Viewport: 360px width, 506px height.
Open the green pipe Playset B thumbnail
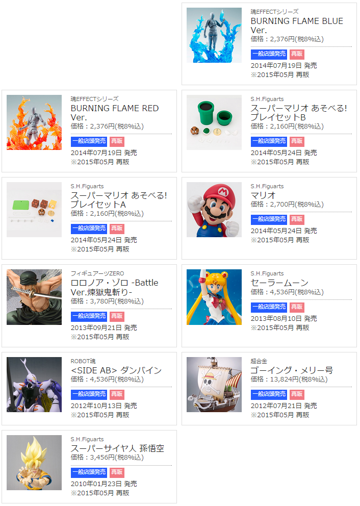coord(214,122)
